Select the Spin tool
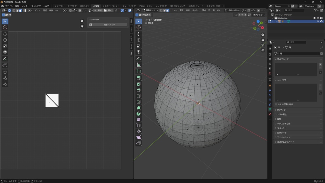The width and height of the screenshot is (325, 183). (x=139, y=114)
